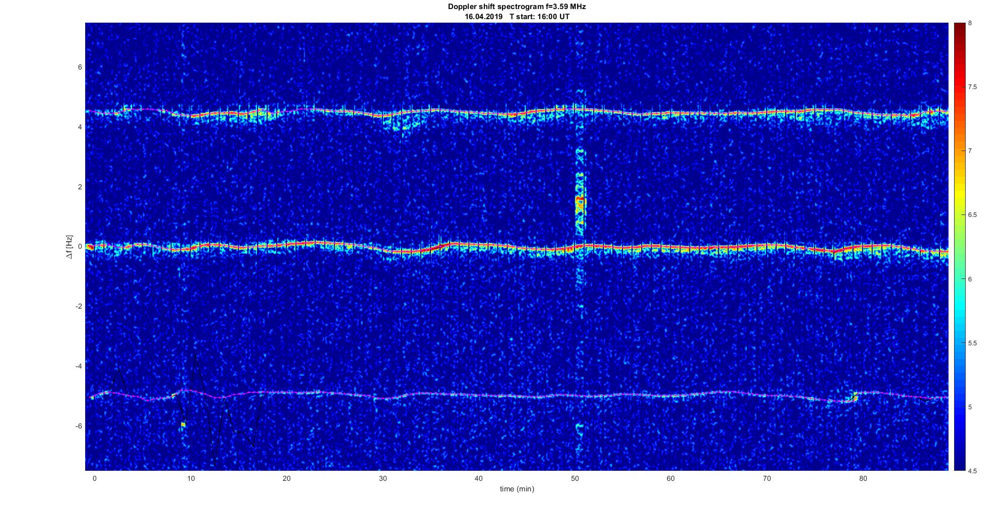This screenshot has height=505, width=1008.
Task: Click colorbar tick label 8
Action: coord(970,23)
